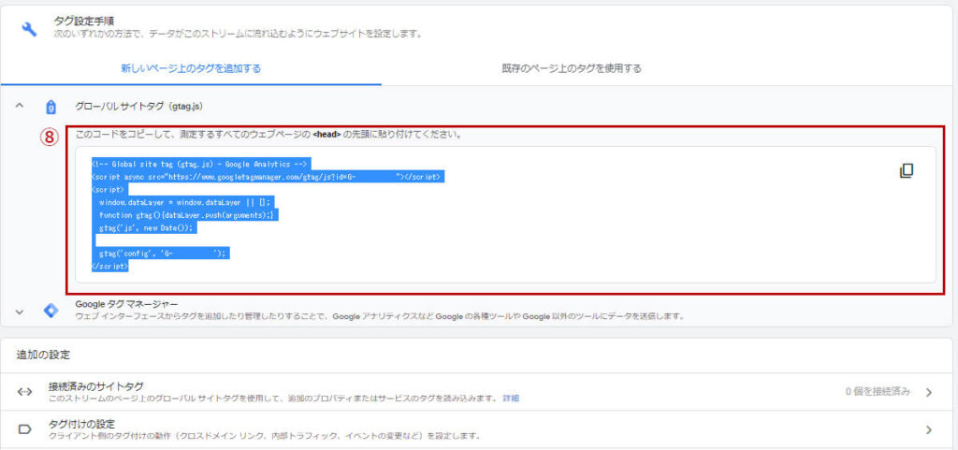This screenshot has width=958, height=450.
Task: Click the 追加の設定 section heading
Action: click(x=43, y=355)
